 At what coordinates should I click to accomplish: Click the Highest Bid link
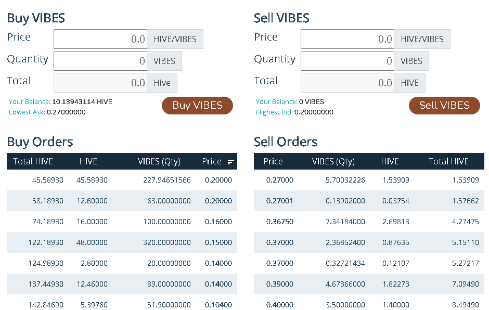pos(274,112)
